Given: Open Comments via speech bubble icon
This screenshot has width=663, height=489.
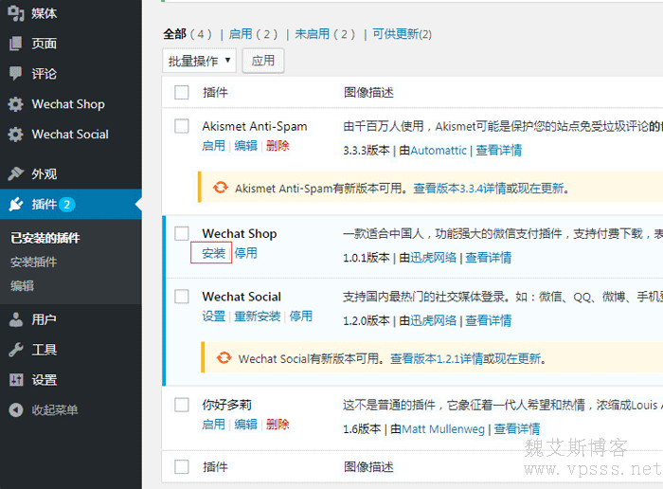Looking at the screenshot, I should coord(15,74).
